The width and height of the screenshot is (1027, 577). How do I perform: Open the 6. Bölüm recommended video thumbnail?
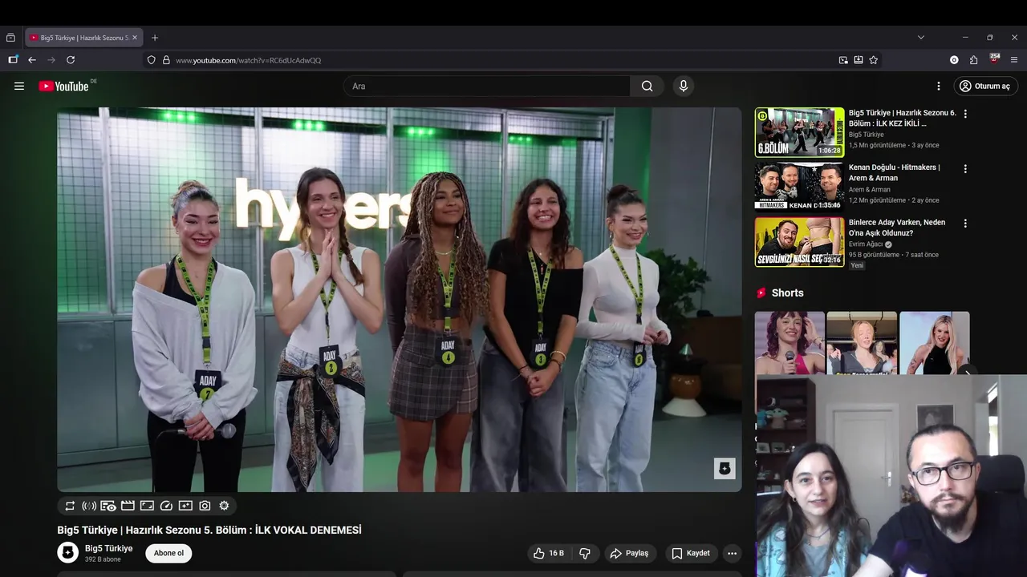[x=799, y=132]
